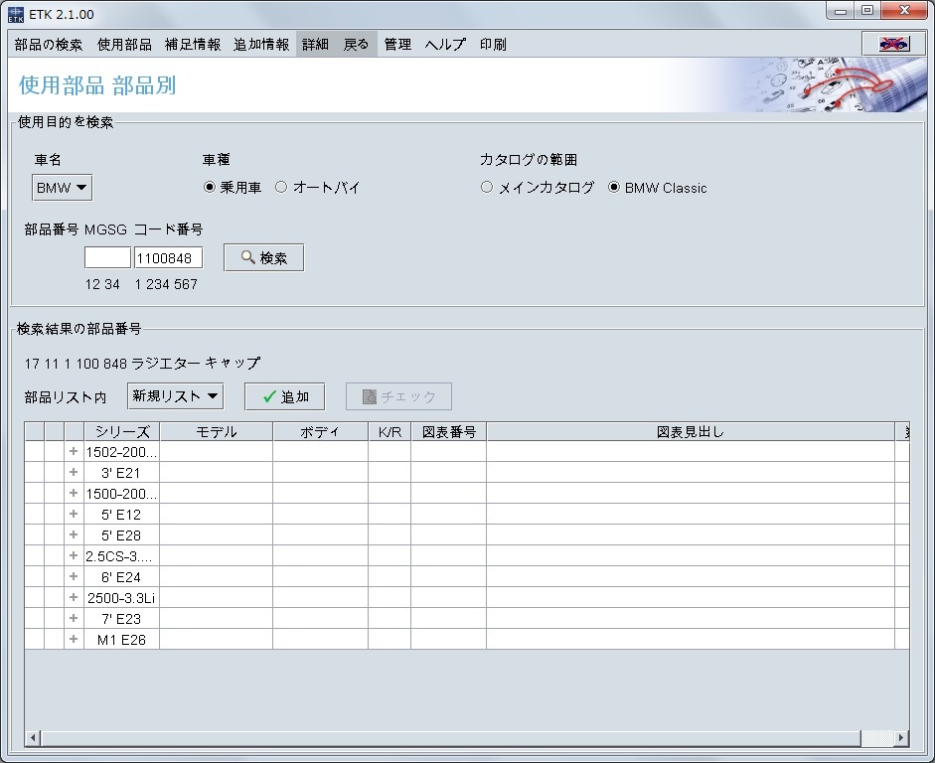Expand the 7' E23 series row
This screenshot has height=763, width=935.
[74, 618]
